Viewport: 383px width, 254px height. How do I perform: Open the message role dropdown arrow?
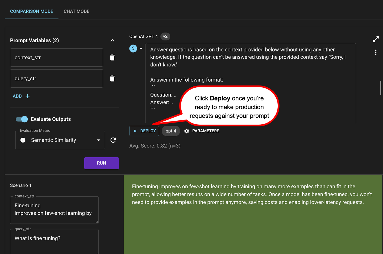click(141, 49)
